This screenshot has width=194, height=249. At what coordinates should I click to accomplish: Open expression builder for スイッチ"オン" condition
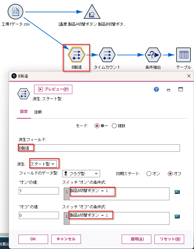pyautogui.click(x=177, y=192)
